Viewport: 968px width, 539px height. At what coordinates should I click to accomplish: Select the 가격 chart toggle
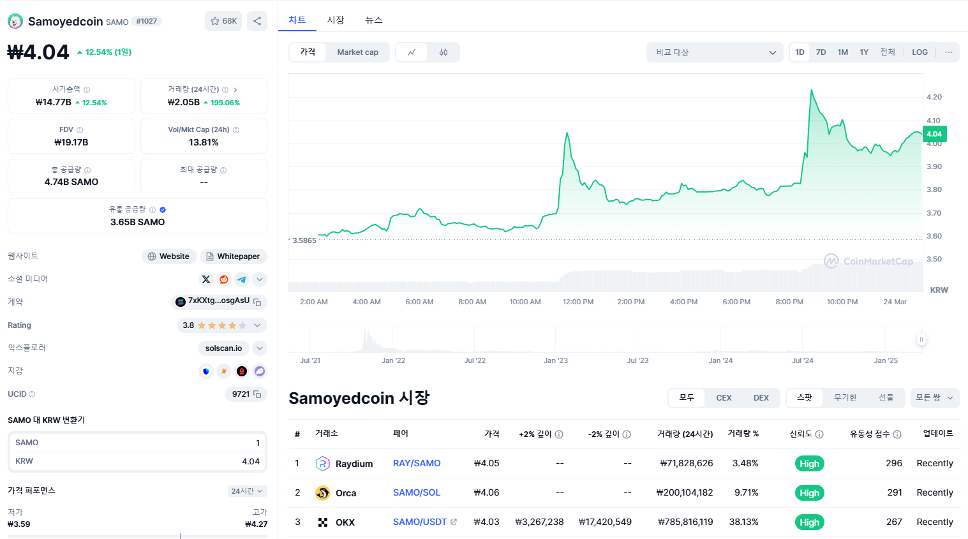coord(308,52)
